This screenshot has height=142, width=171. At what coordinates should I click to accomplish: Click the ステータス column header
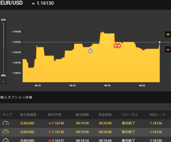130,115
